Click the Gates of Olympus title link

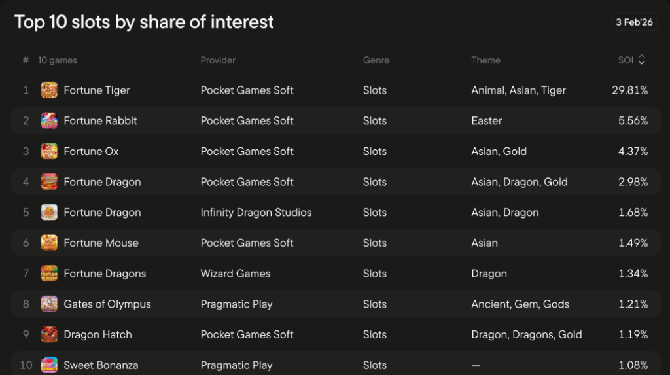(107, 304)
